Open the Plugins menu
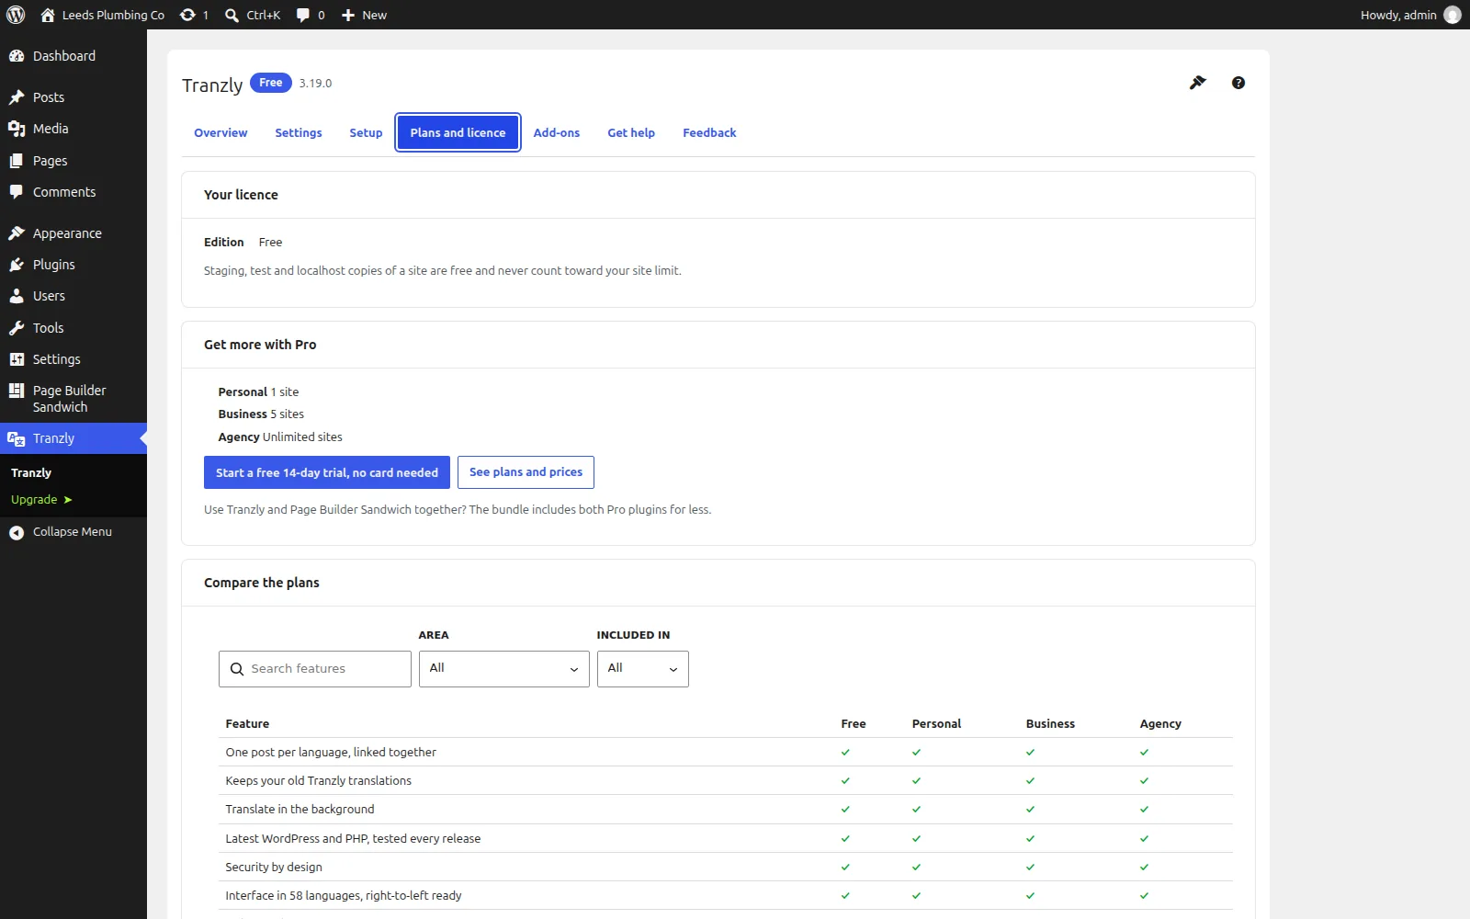The width and height of the screenshot is (1470, 919). tap(73, 265)
